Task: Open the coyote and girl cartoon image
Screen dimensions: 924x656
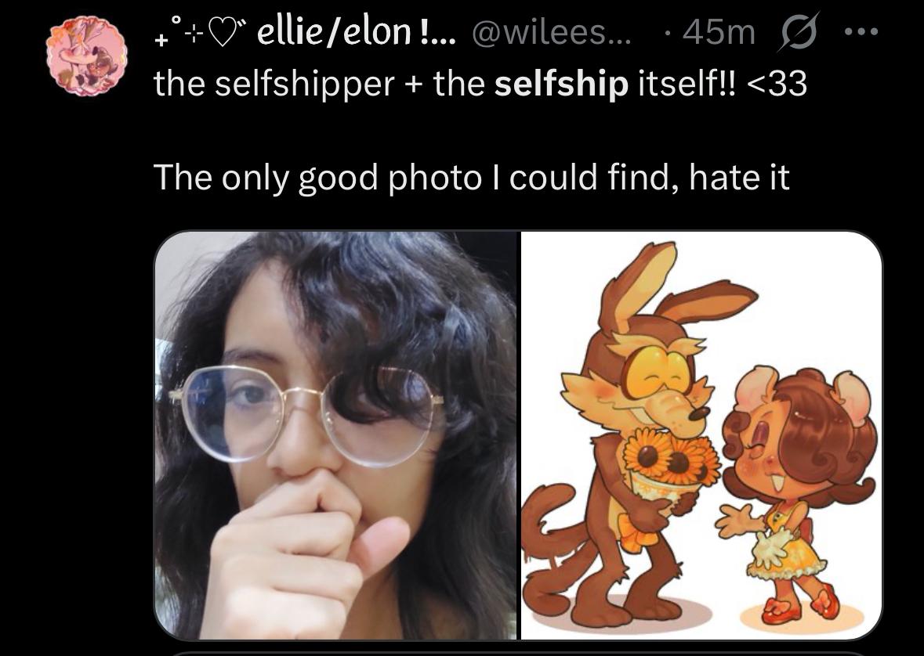Action: (701, 435)
